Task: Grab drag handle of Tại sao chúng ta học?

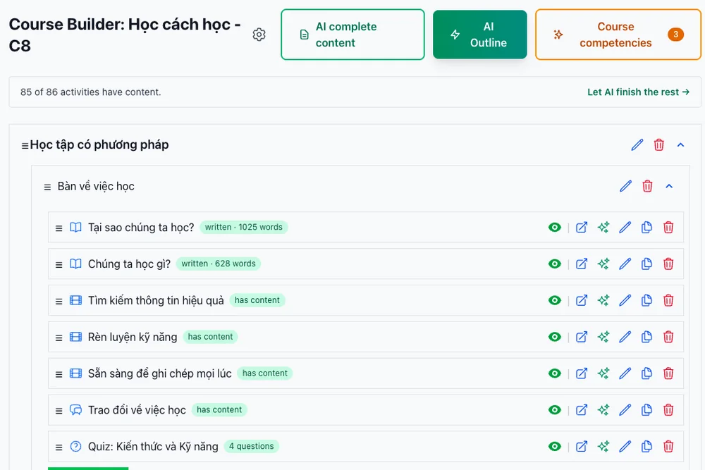Action: pyautogui.click(x=59, y=228)
